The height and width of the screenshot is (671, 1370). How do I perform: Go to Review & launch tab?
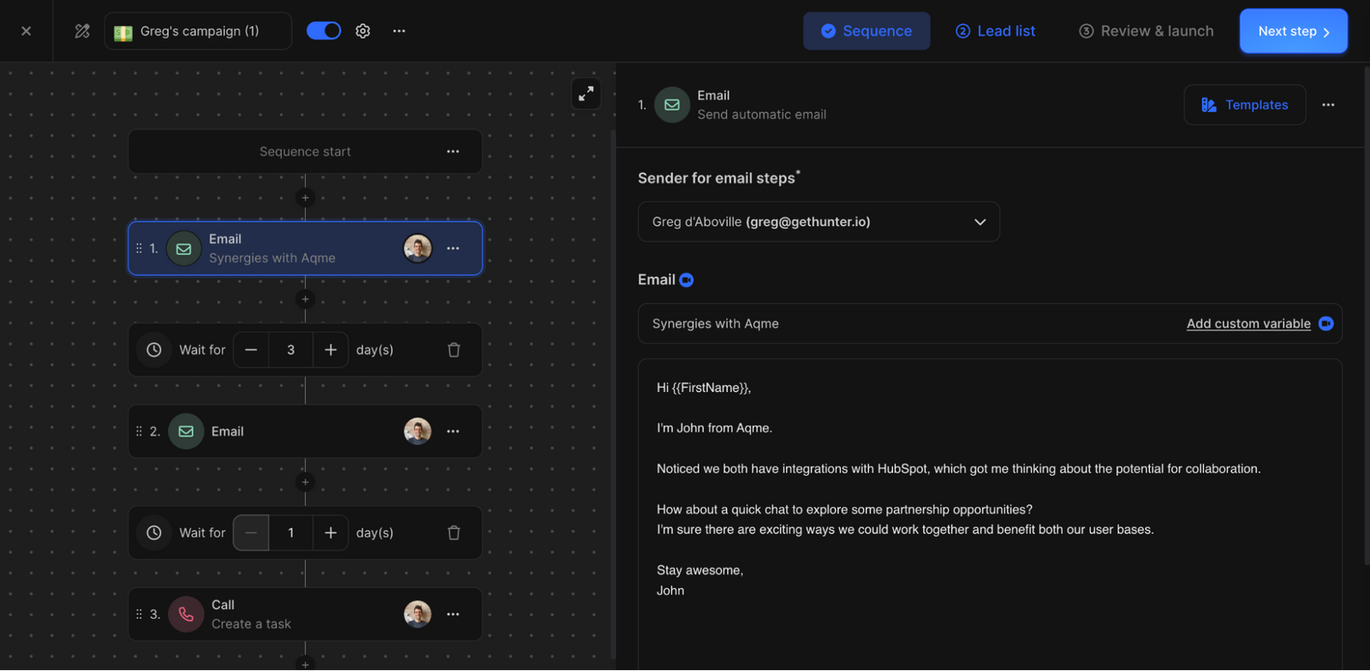pyautogui.click(x=1146, y=31)
